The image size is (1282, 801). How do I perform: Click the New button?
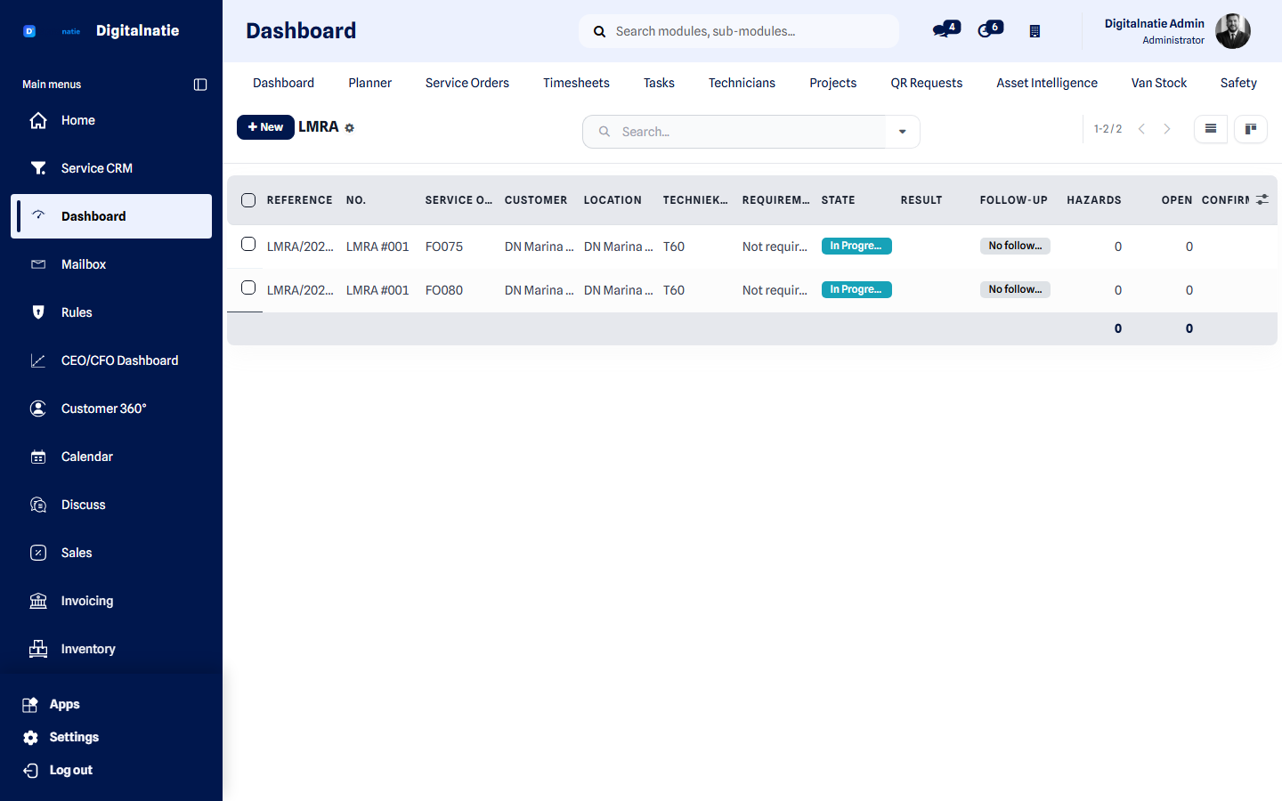click(265, 127)
